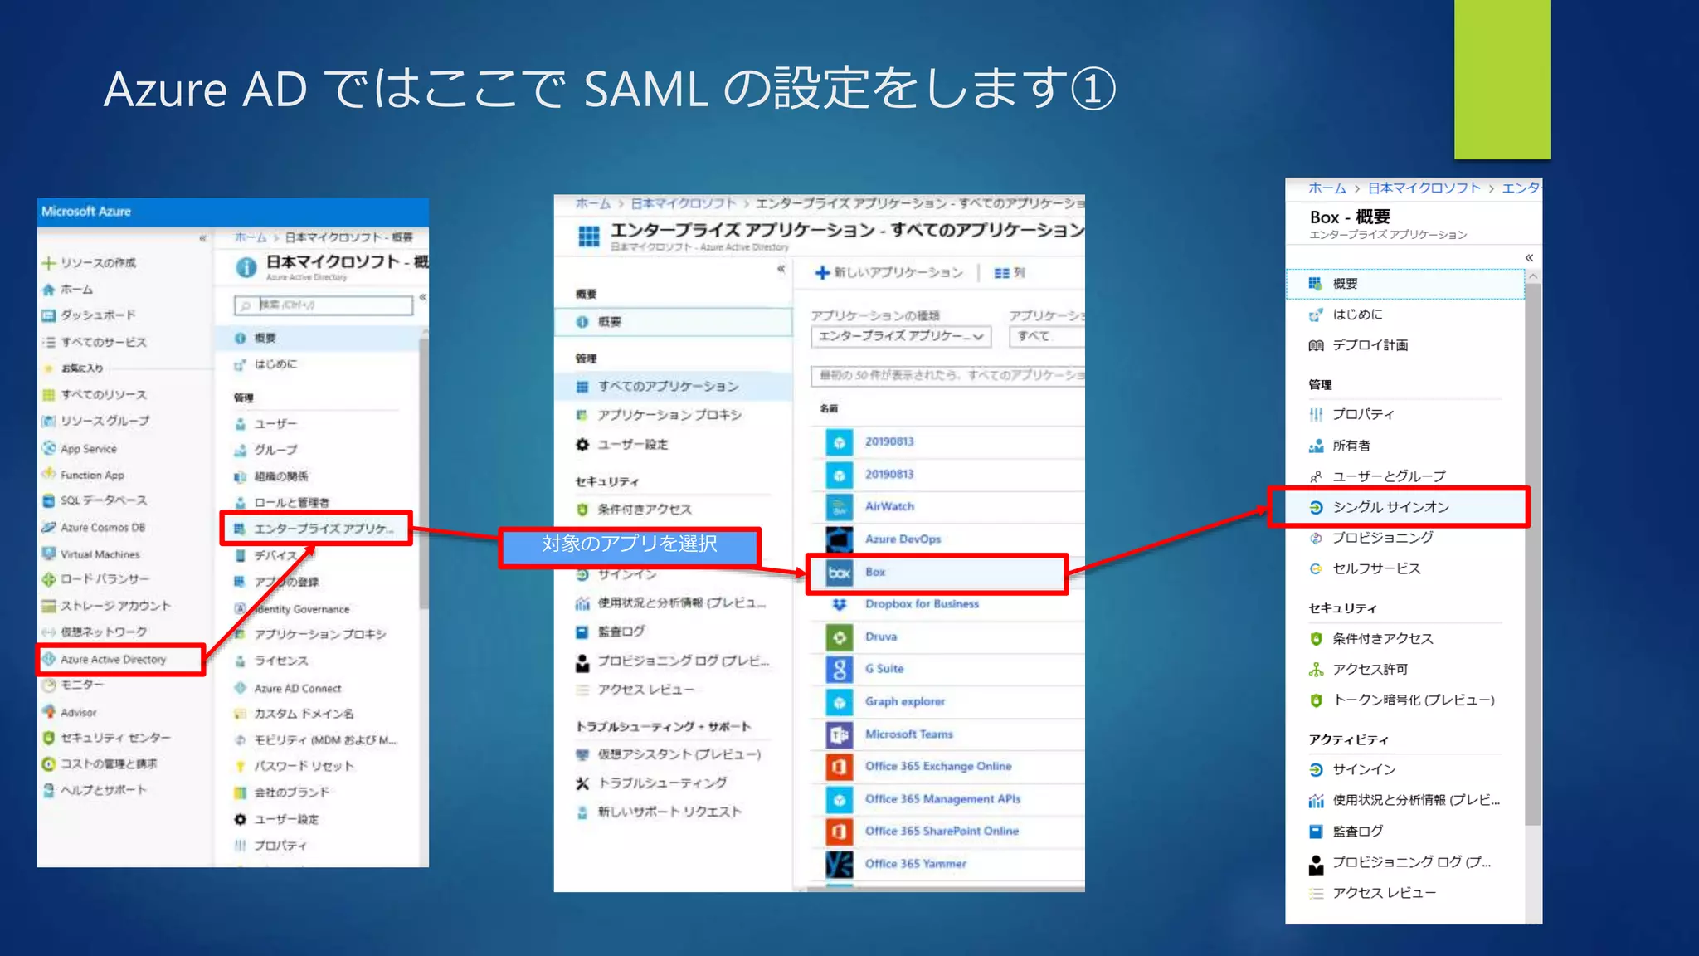Click the Box panel vertical scrollbar
This screenshot has width=1699, height=956.
[1533, 555]
